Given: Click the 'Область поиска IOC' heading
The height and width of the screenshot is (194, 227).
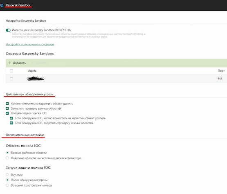Looking at the screenshot, I should point(23,146).
